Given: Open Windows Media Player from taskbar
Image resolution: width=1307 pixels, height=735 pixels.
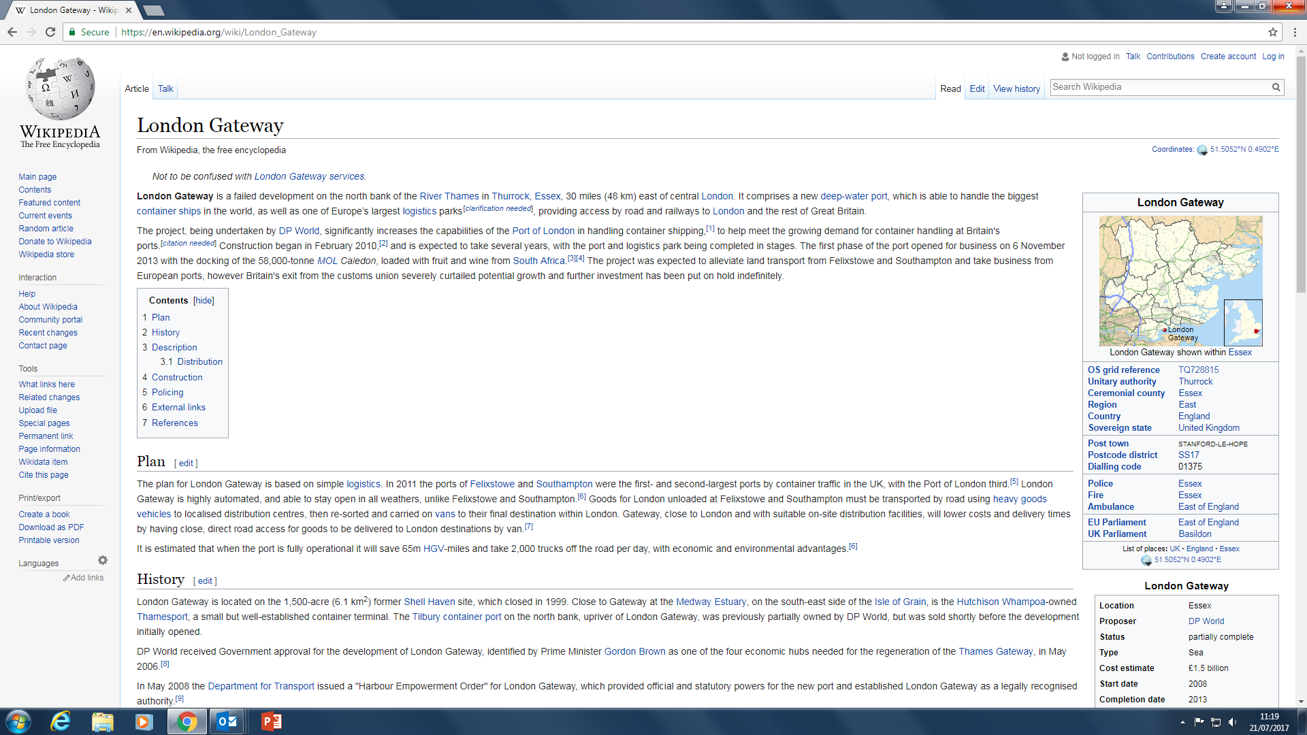Looking at the screenshot, I should [x=144, y=721].
